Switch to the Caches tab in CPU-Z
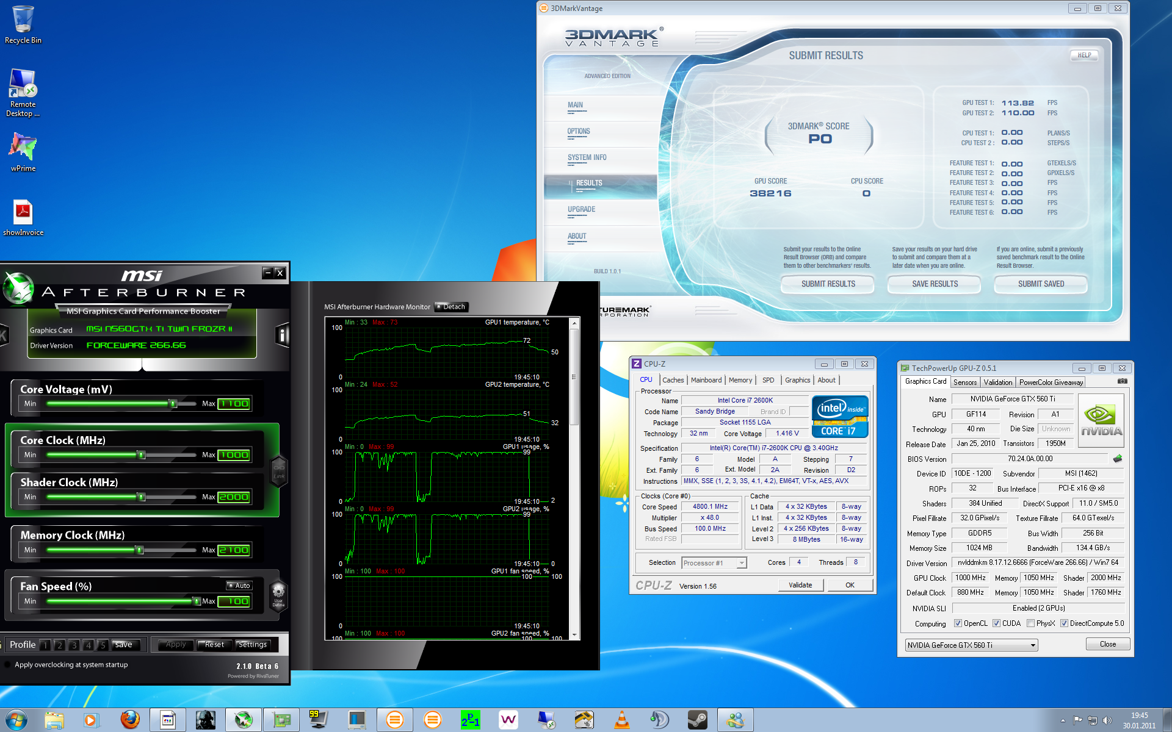 click(x=673, y=380)
